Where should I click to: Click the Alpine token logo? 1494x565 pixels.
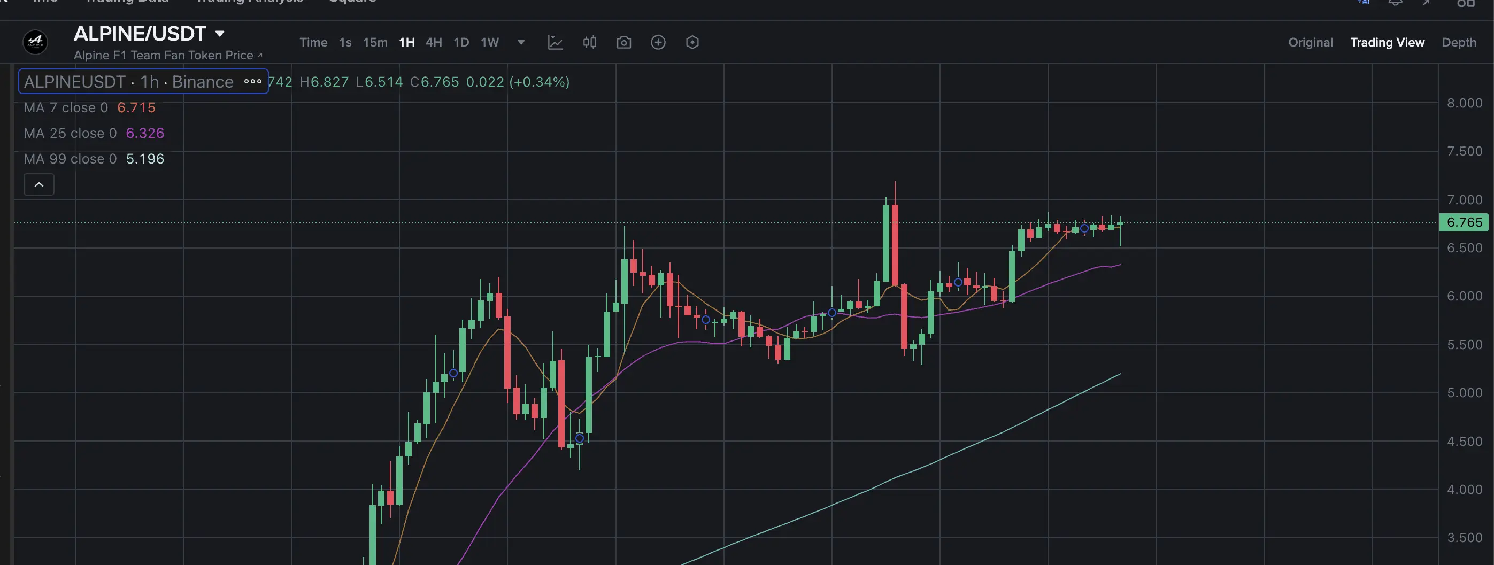[35, 42]
